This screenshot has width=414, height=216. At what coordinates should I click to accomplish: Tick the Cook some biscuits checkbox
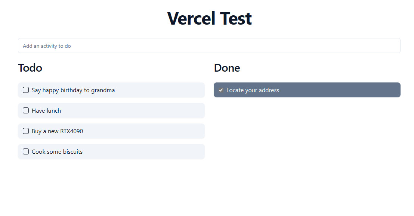25,151
